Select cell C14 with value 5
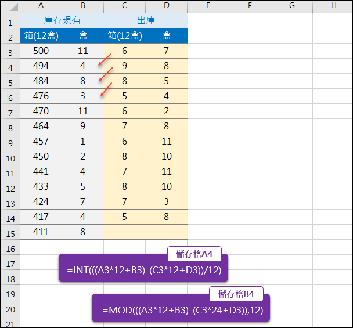Screen dimensions: 353x328 coord(124,217)
